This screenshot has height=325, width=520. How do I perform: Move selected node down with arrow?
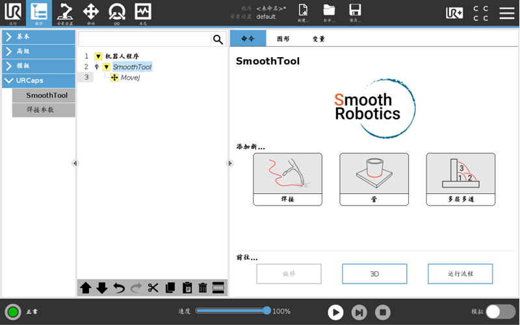coord(102,288)
